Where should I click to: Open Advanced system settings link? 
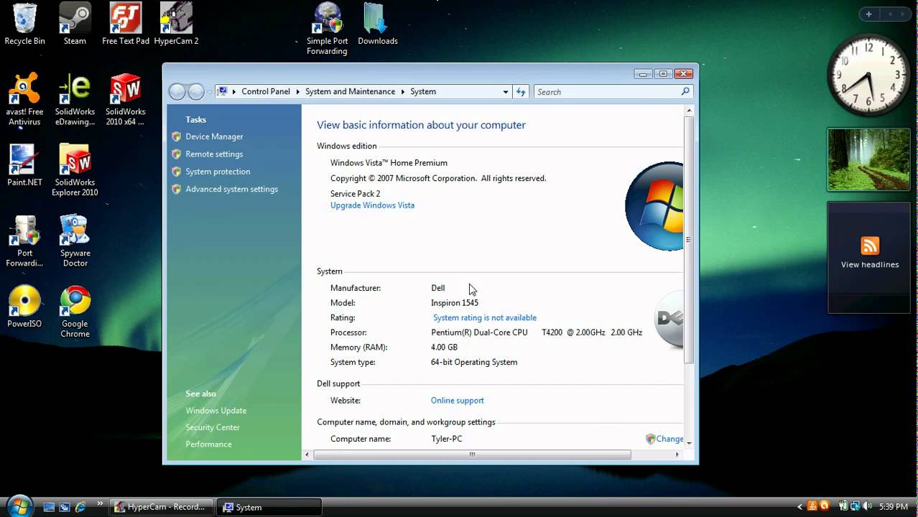click(231, 189)
